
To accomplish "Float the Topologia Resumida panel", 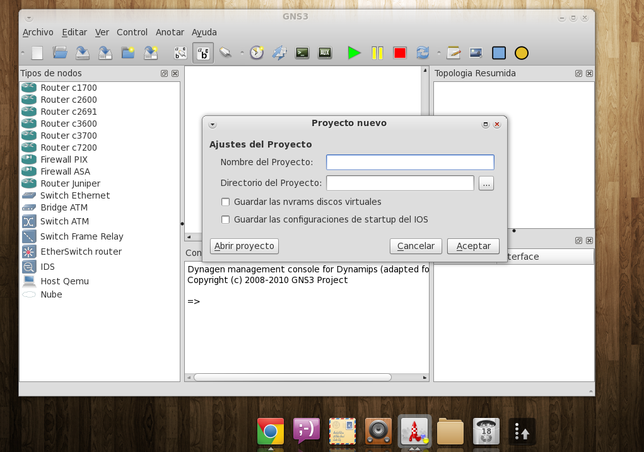I will [x=578, y=74].
